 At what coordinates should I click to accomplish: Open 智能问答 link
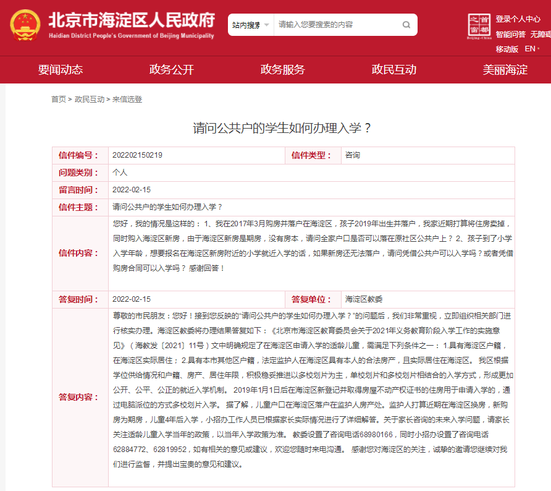(510, 35)
